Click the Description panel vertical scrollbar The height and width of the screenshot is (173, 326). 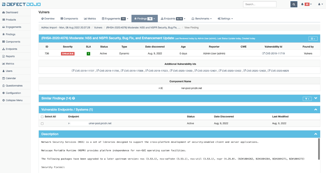click(x=319, y=149)
